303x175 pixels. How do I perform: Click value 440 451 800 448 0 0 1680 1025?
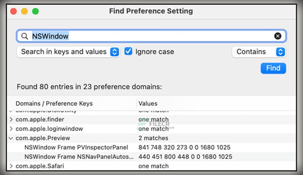185,157
